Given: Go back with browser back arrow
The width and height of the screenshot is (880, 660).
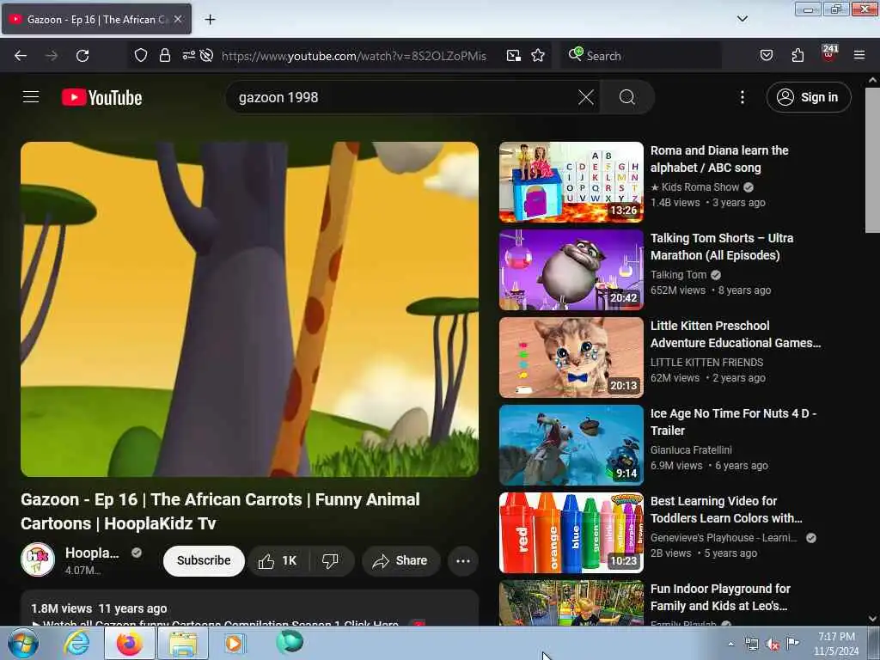Looking at the screenshot, I should [x=21, y=56].
